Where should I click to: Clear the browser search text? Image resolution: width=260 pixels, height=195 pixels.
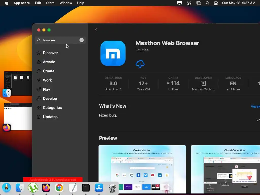click(82, 40)
